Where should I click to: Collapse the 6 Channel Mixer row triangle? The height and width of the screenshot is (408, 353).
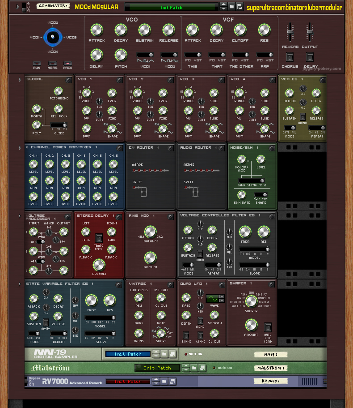click(20, 148)
